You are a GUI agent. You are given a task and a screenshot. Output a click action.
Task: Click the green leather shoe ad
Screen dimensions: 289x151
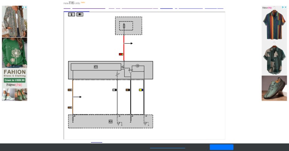[x=274, y=88]
